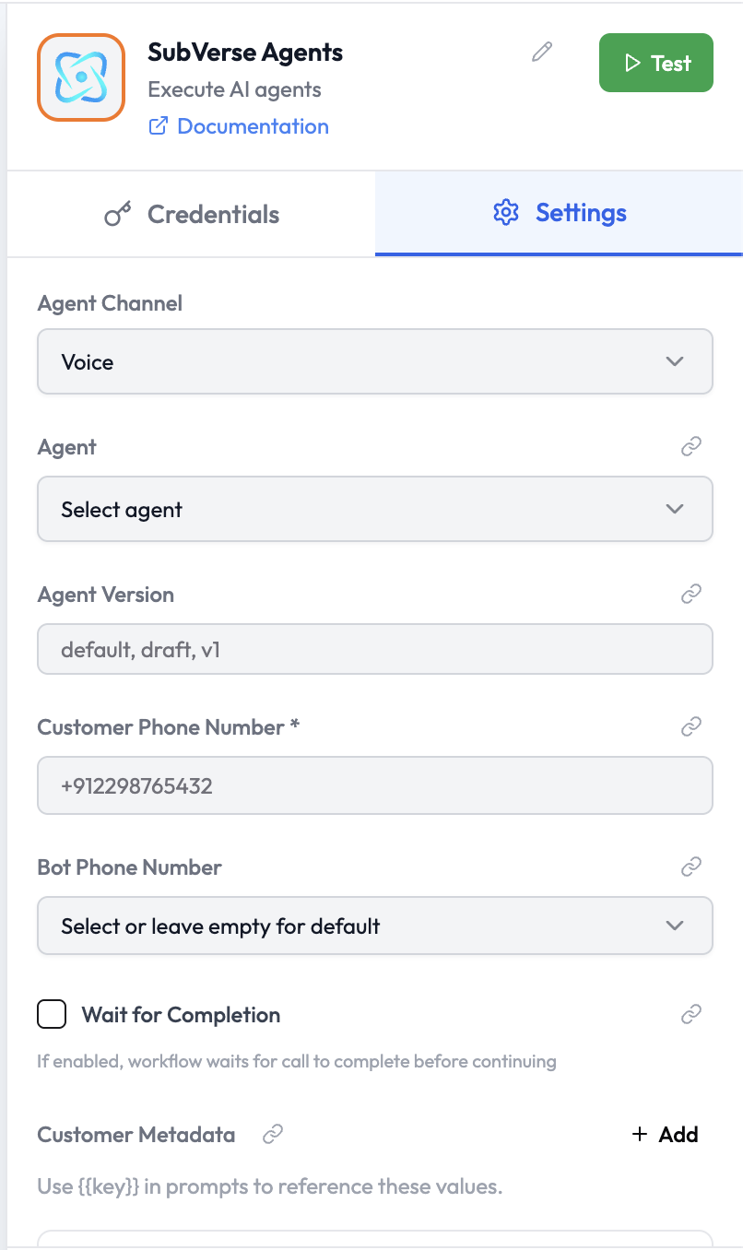Click the link icon beside the Agent field

[691, 446]
